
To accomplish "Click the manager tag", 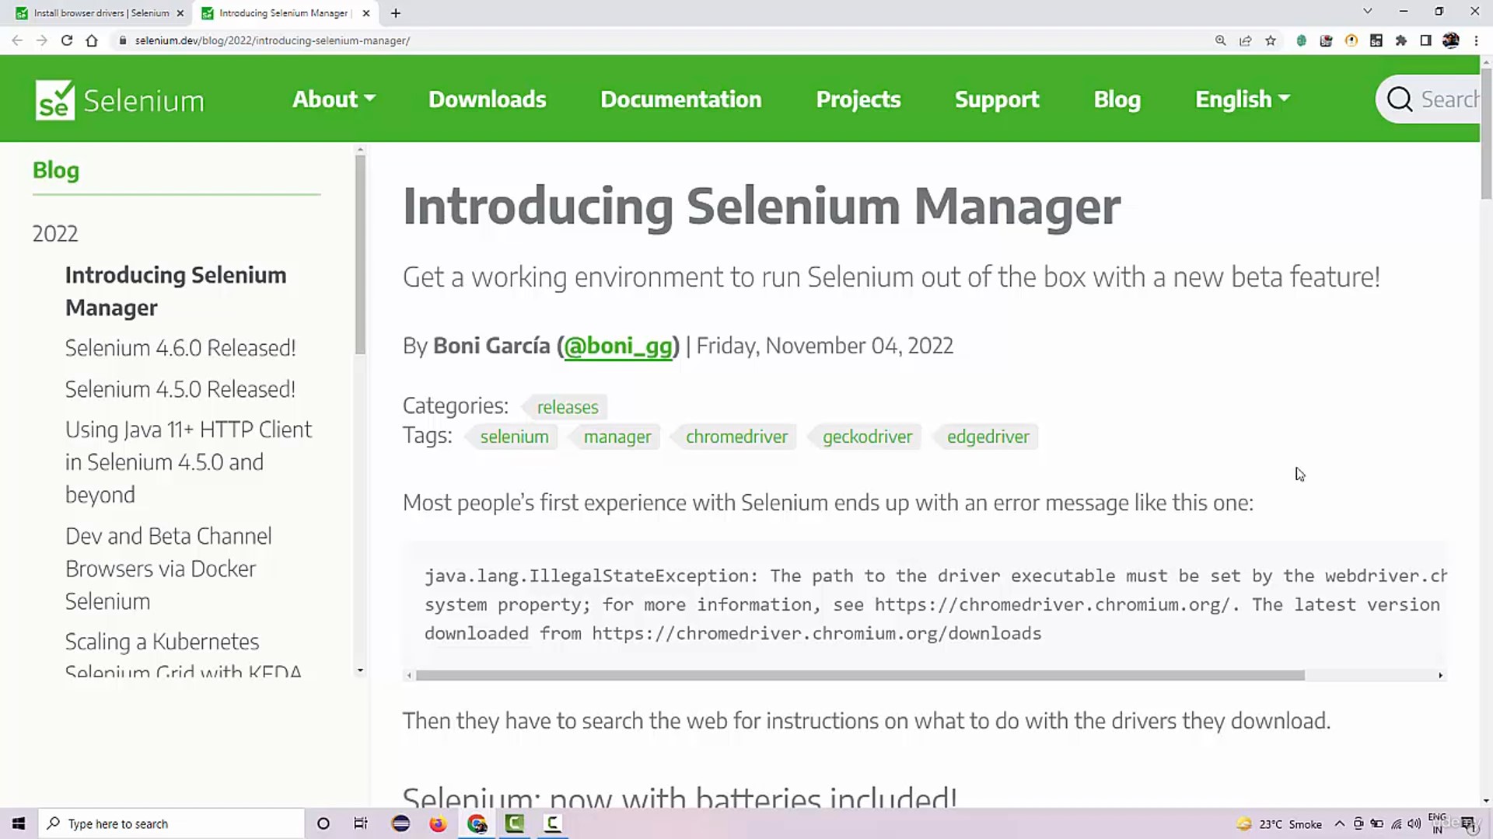I will click(617, 437).
